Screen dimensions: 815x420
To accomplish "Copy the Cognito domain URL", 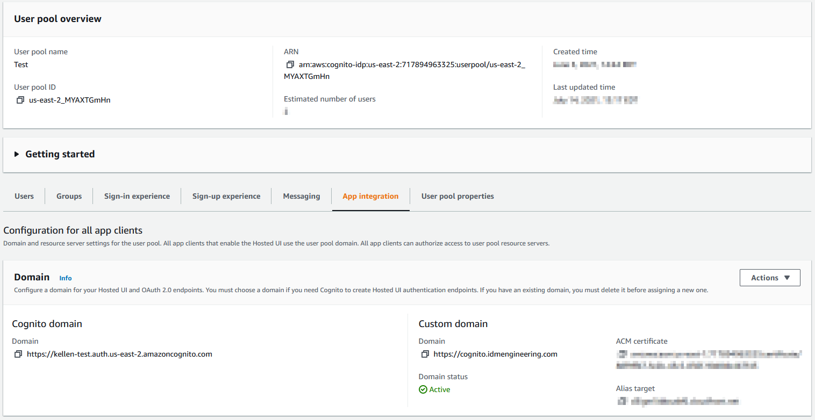I will (x=19, y=353).
